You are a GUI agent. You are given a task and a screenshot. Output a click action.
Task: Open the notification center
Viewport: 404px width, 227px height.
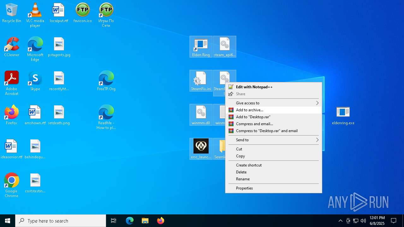(394, 221)
